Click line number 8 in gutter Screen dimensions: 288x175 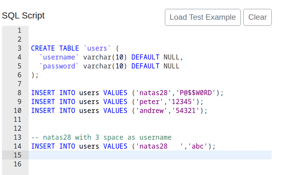[x=19, y=93]
